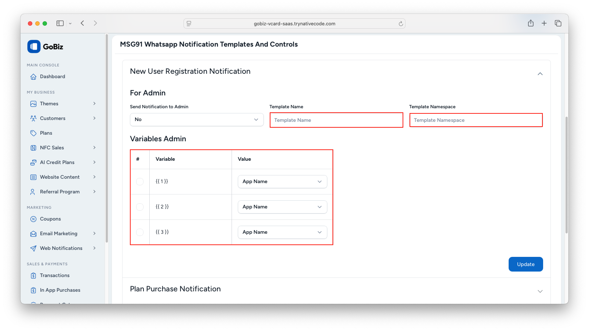Screen dimensions: 589x331
Task: Click the Coupons percent icon
Action: click(33, 219)
